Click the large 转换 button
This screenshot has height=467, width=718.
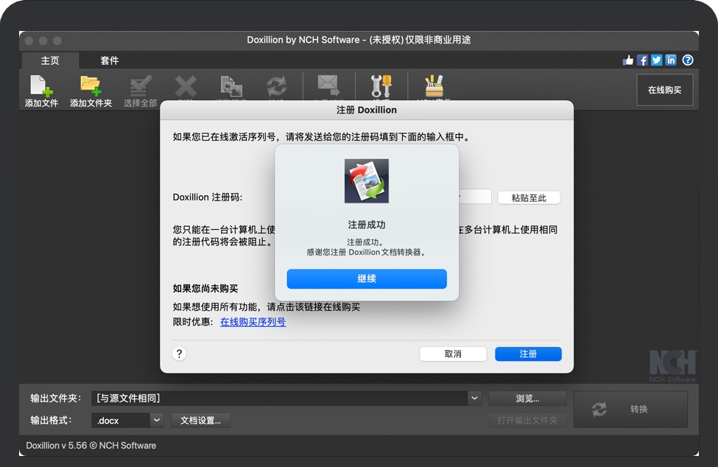(x=630, y=410)
